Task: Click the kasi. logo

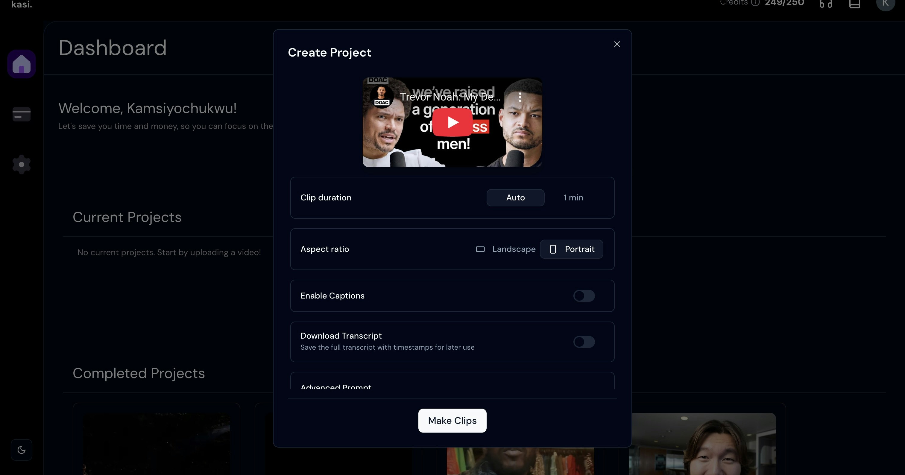Action: pos(22,4)
